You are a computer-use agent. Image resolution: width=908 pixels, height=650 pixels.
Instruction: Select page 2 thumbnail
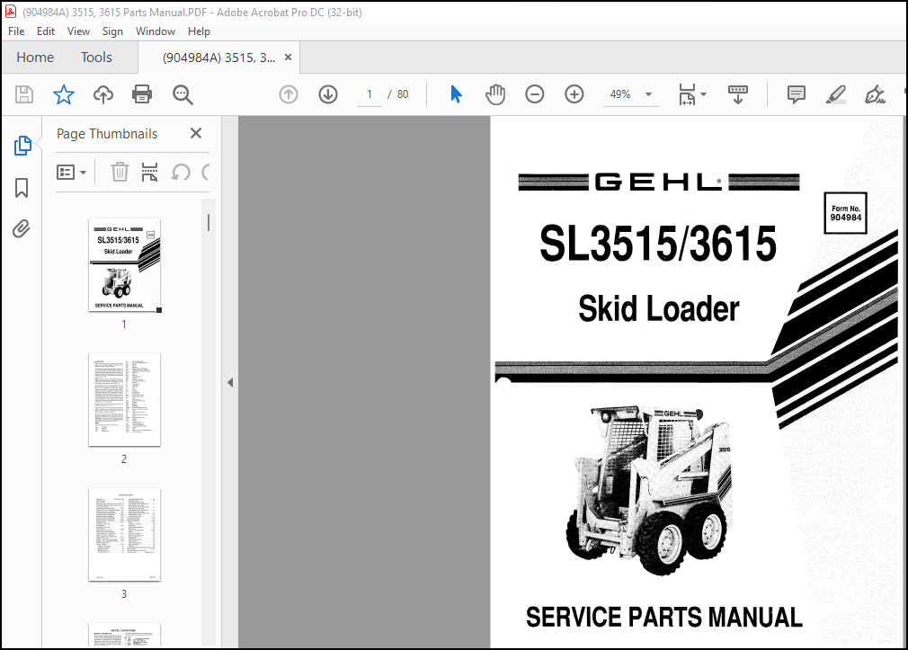tap(124, 400)
